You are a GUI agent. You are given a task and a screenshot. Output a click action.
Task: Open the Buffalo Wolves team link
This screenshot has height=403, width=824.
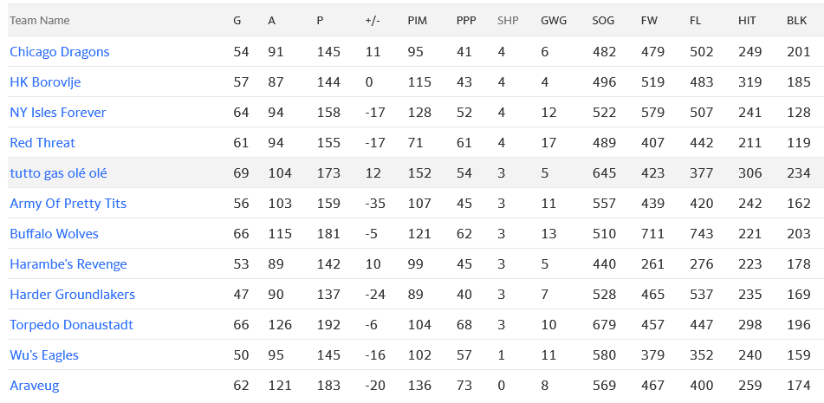click(x=54, y=234)
